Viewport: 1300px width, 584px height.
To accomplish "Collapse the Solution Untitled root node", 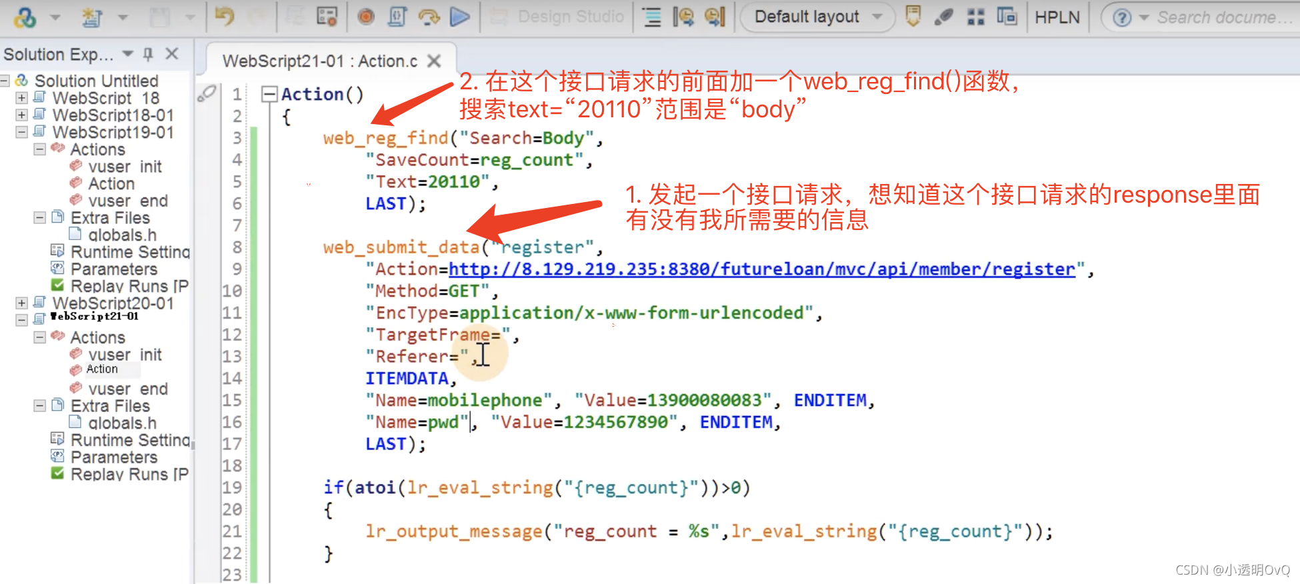I will [x=5, y=81].
